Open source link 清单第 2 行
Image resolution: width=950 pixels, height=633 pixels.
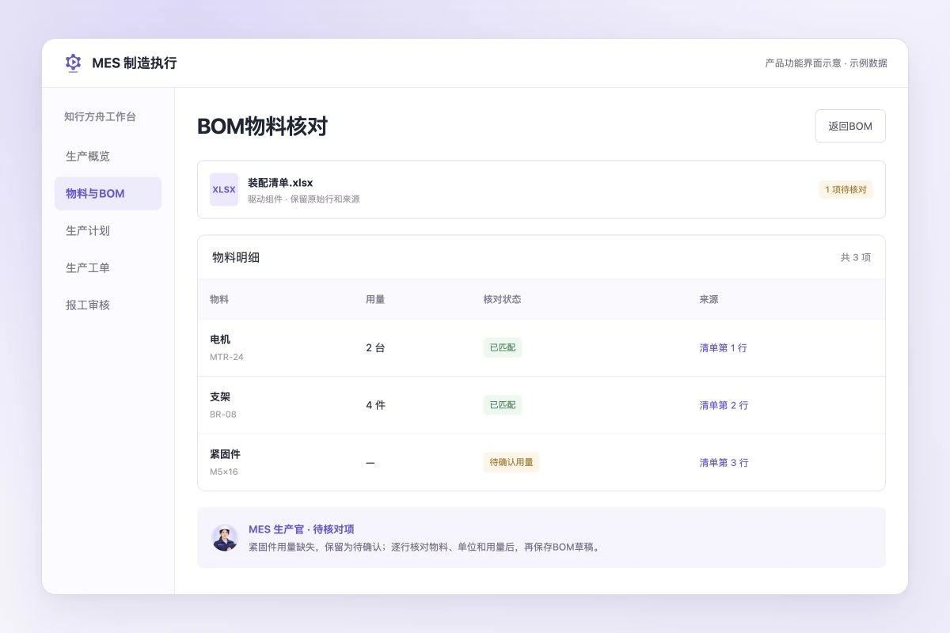pyautogui.click(x=724, y=405)
